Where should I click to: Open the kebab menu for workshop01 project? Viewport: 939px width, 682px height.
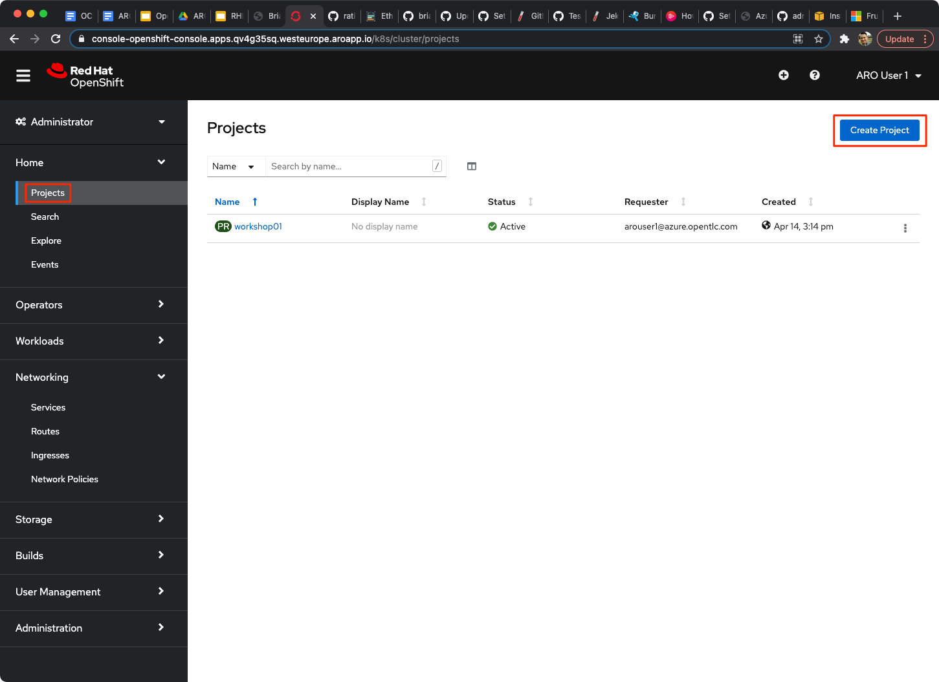(x=905, y=228)
